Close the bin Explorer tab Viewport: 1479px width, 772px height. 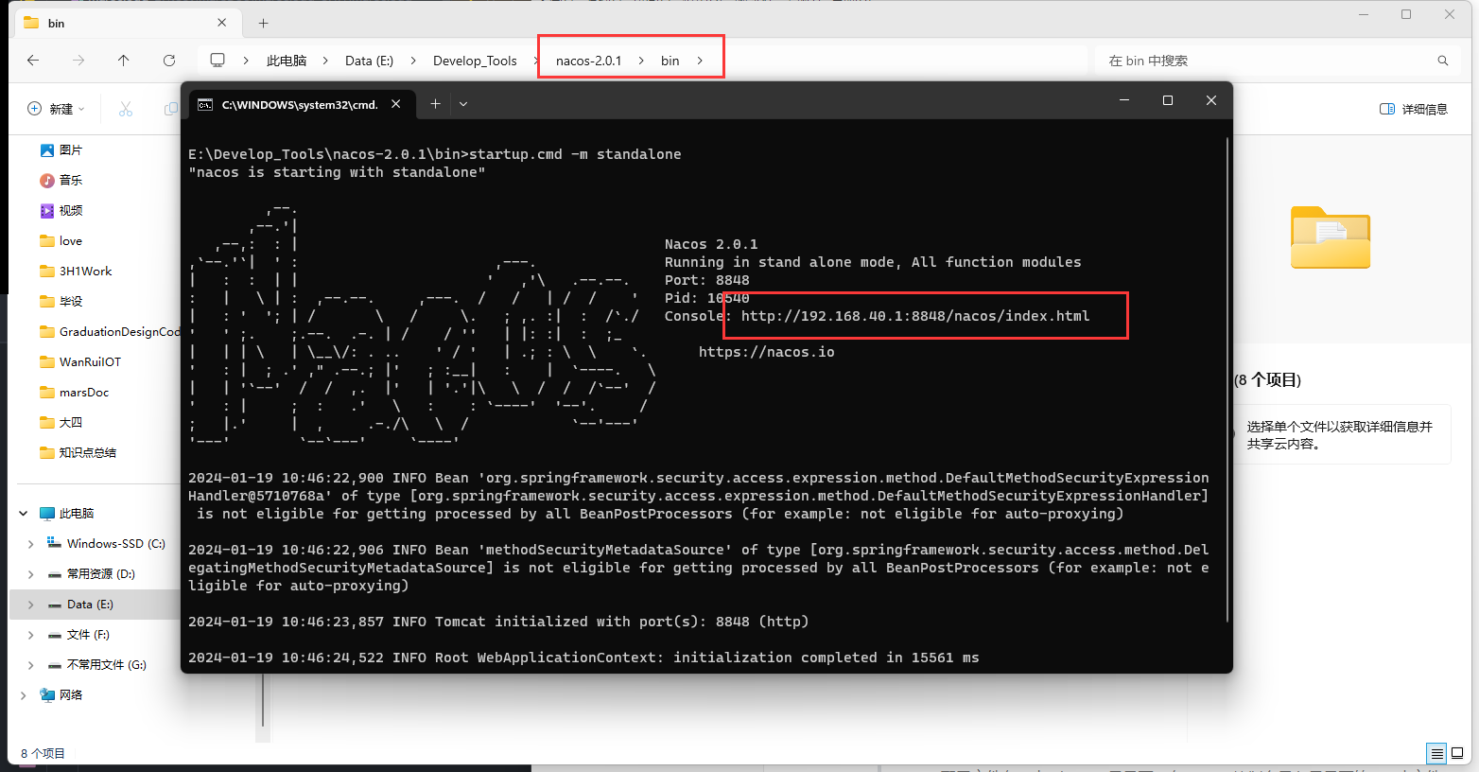point(222,23)
